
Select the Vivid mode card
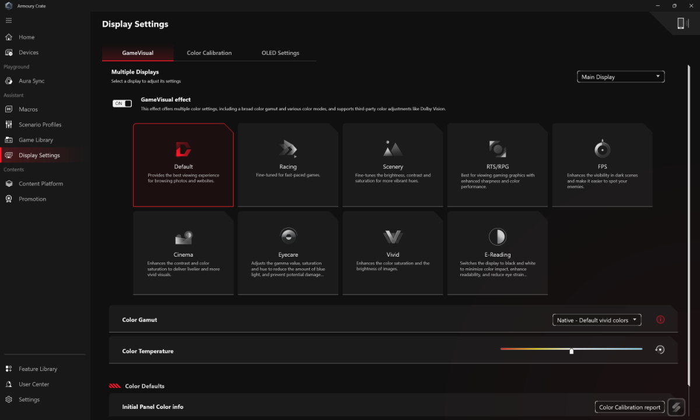pyautogui.click(x=393, y=253)
